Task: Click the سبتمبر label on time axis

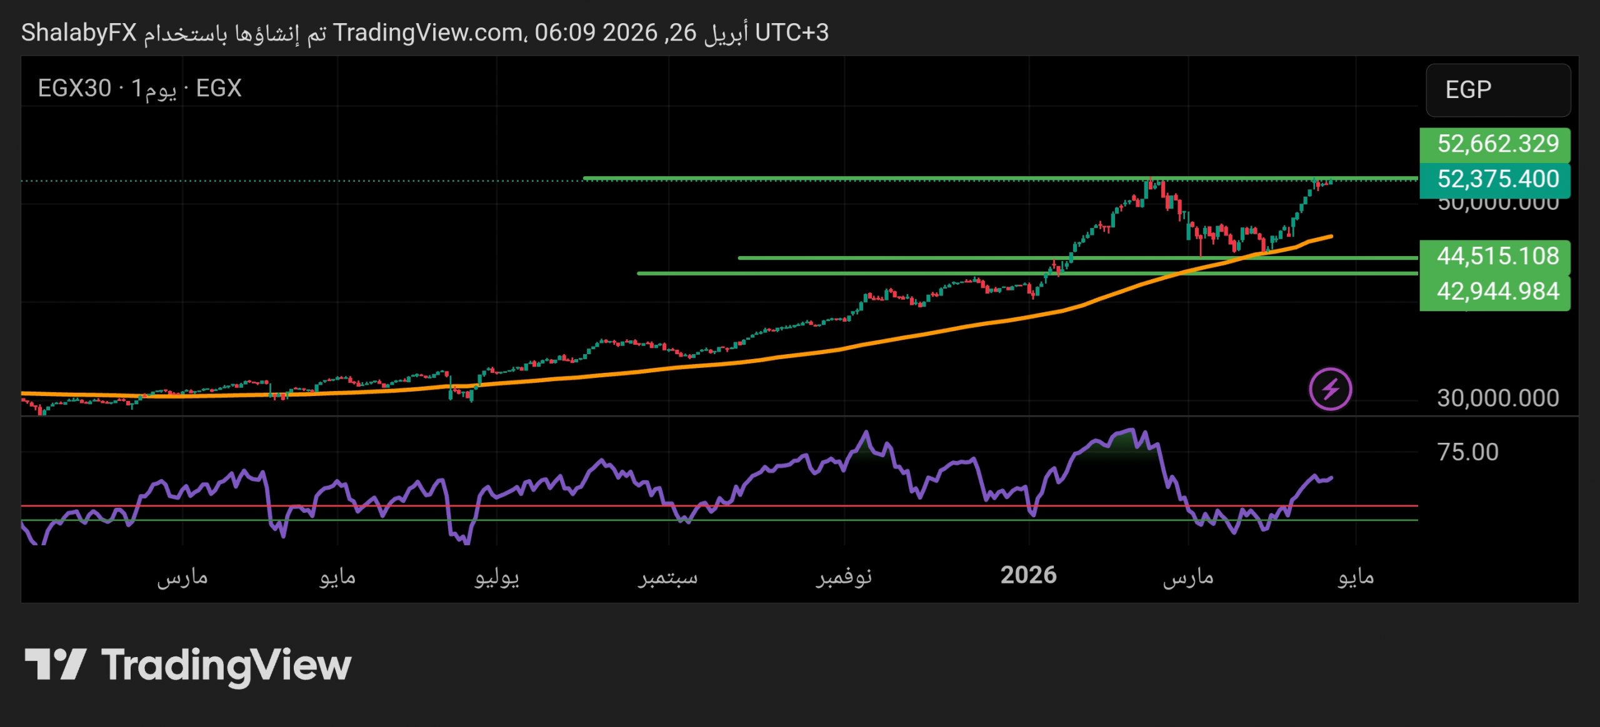Action: (x=667, y=576)
